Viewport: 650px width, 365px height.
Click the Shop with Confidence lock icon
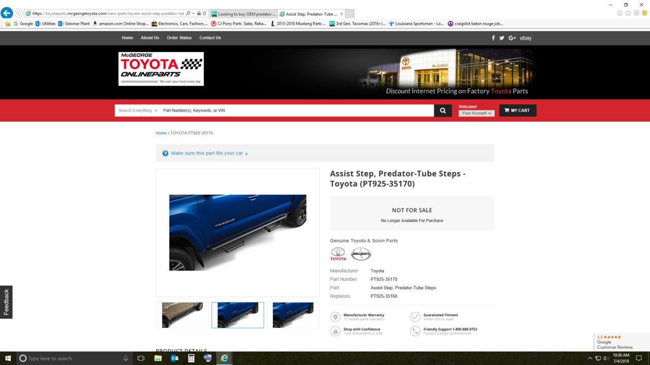point(335,331)
